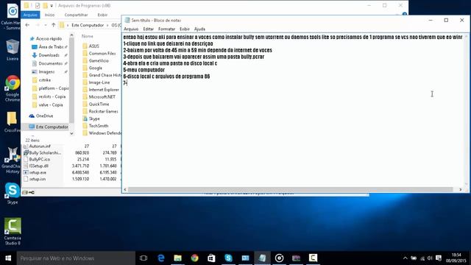Select the Image-Line folder
Image resolution: width=471 pixels, height=265 pixels.
[99, 82]
